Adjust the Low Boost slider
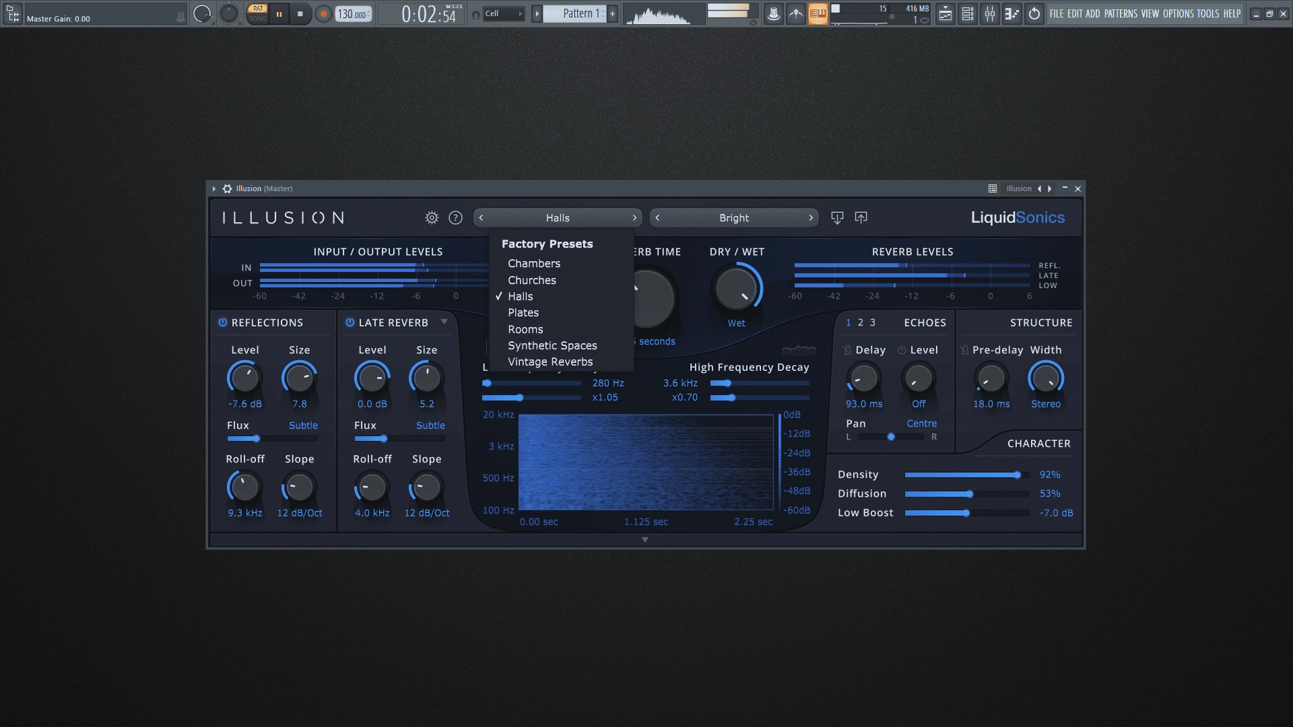The width and height of the screenshot is (1293, 727). (966, 513)
